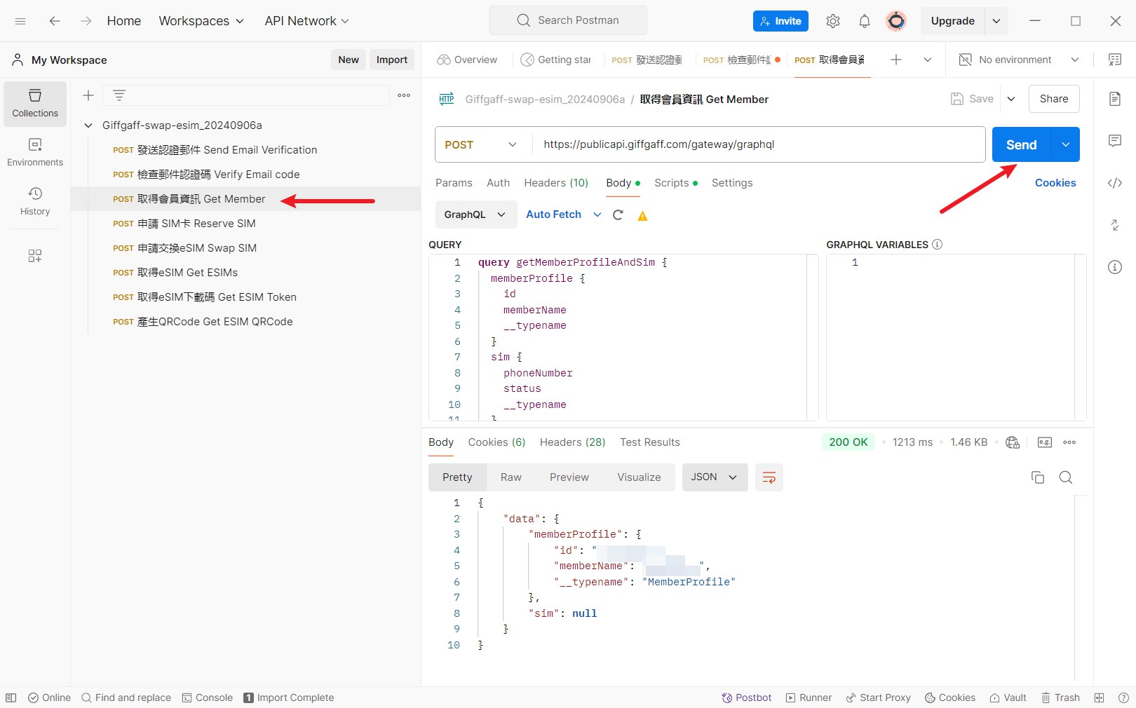This screenshot has width=1136, height=708.
Task: Copy the response body
Action: pyautogui.click(x=1037, y=477)
